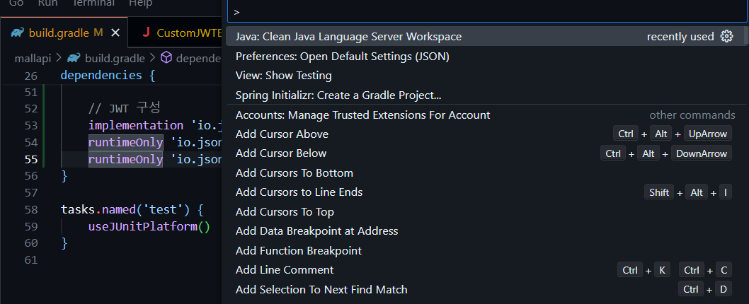Open the Terminal menu
The width and height of the screenshot is (749, 304).
point(93,4)
